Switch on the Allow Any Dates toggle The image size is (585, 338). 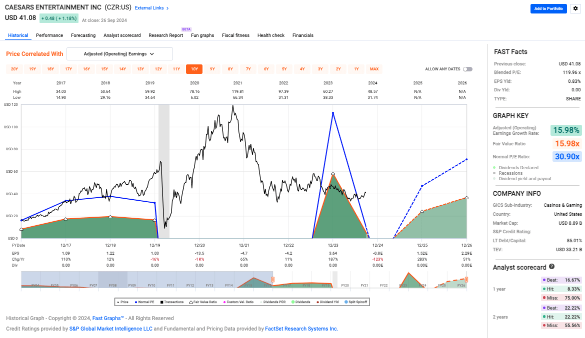pos(467,69)
